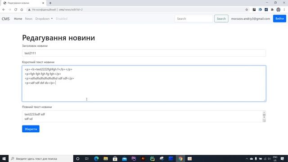
Task: Expand the Dropdown navbar menu
Action: coord(44,19)
